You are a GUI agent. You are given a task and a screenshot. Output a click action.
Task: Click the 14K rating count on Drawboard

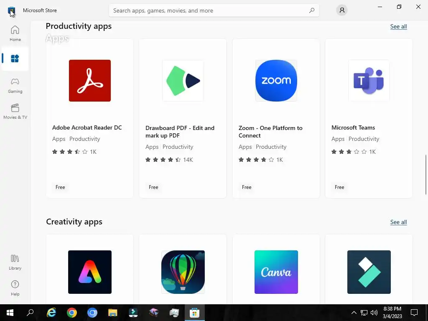click(x=188, y=160)
